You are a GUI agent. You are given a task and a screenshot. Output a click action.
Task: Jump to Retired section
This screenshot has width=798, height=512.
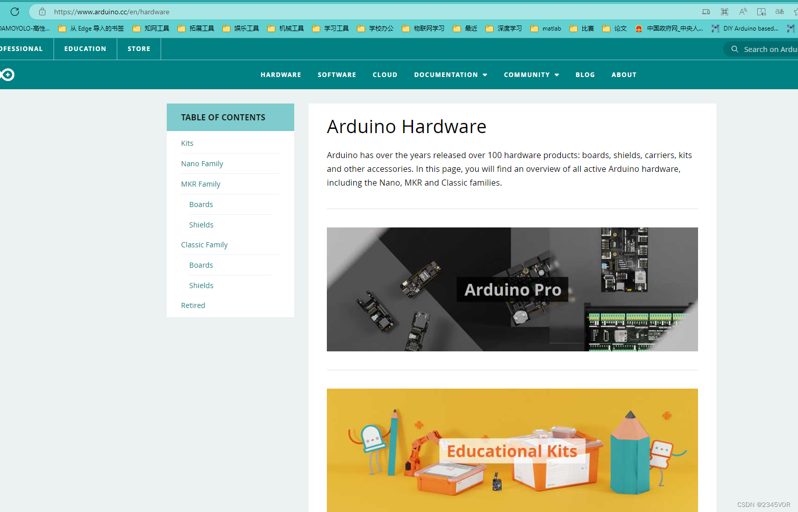pyautogui.click(x=193, y=305)
